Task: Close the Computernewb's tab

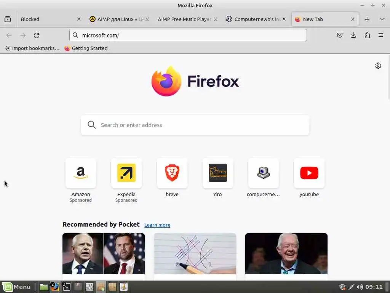Action: (x=284, y=19)
